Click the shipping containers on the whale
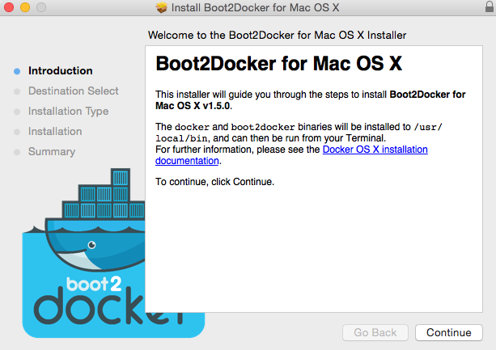Viewport: 496px width, 350px height. tap(104, 194)
